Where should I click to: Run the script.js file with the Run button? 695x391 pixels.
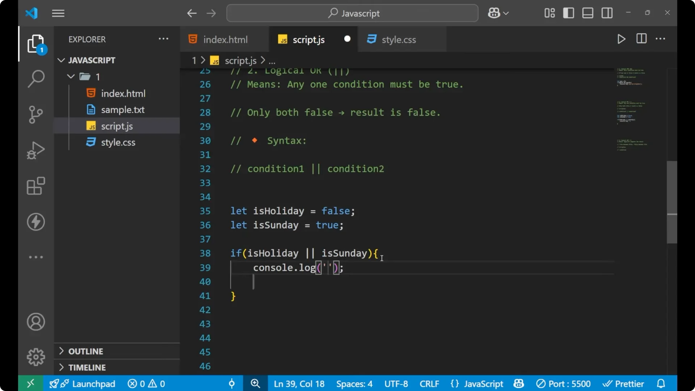(621, 39)
